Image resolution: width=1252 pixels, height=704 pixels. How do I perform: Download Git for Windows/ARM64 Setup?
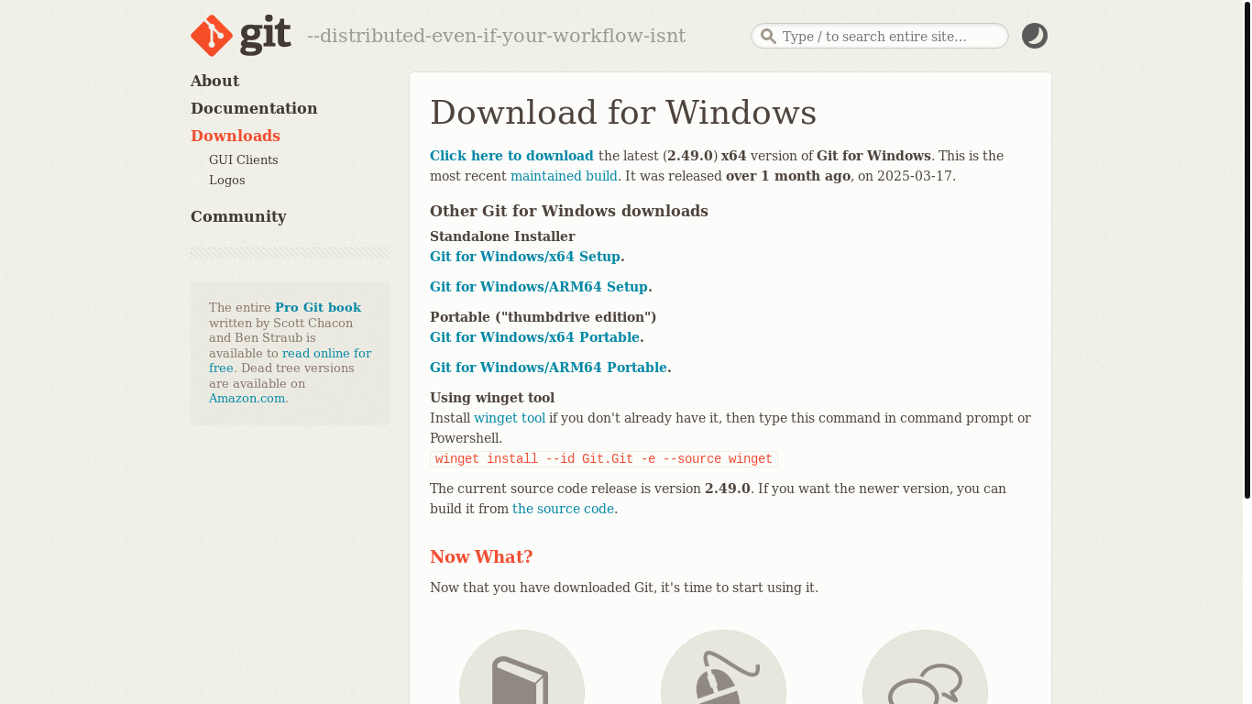pos(539,287)
